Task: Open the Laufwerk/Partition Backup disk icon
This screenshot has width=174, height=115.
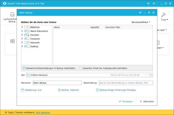Action: coord(12,14)
